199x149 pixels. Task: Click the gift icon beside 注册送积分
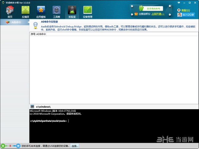[x=136, y=14]
